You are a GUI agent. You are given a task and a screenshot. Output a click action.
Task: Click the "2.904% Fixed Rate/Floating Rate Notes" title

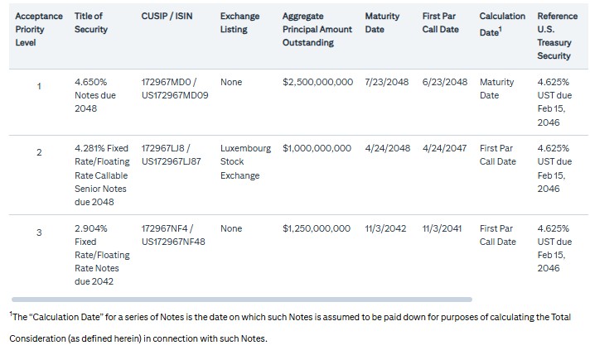pos(97,247)
